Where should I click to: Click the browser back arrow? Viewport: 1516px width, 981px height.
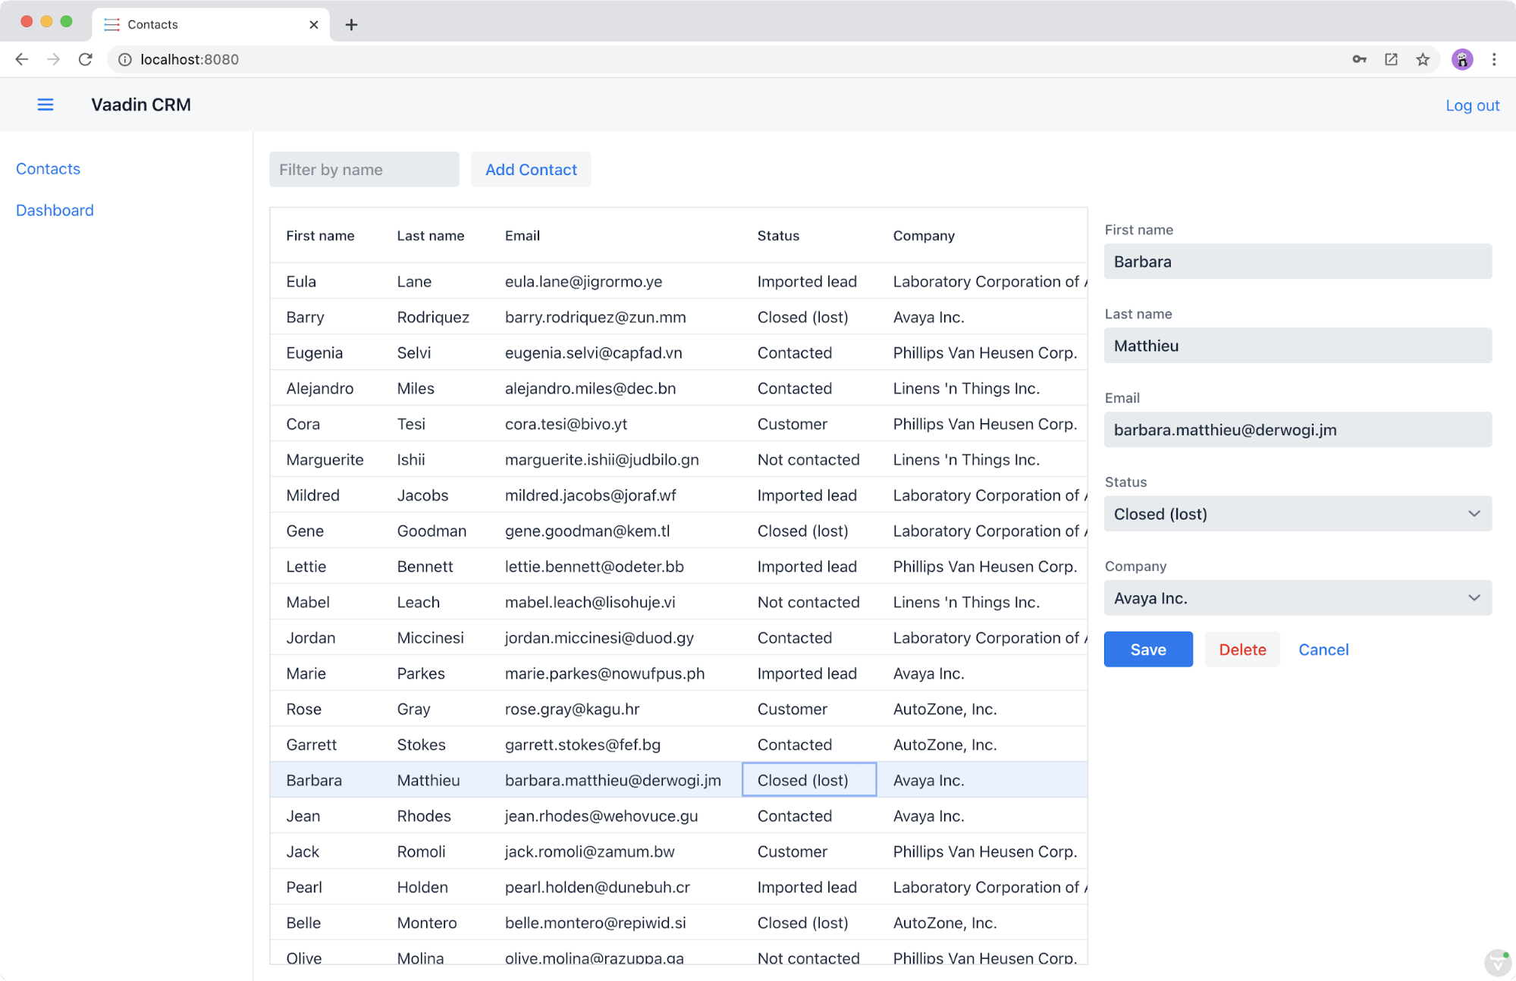click(x=21, y=59)
